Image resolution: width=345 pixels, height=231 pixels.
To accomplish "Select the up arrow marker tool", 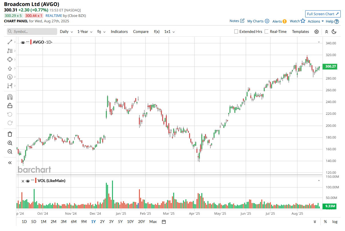I will (10, 68).
